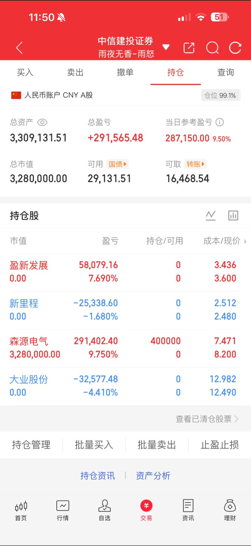
Task: Tap 291,402.40 profit for 森源电气
Action: pyautogui.click(x=96, y=341)
